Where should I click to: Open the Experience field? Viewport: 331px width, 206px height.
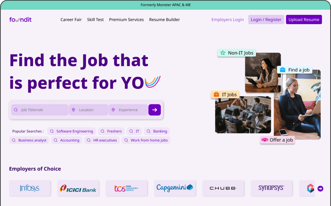[x=128, y=110]
